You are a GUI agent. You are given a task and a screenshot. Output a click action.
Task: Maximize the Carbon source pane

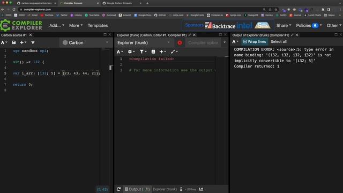pos(105,34)
